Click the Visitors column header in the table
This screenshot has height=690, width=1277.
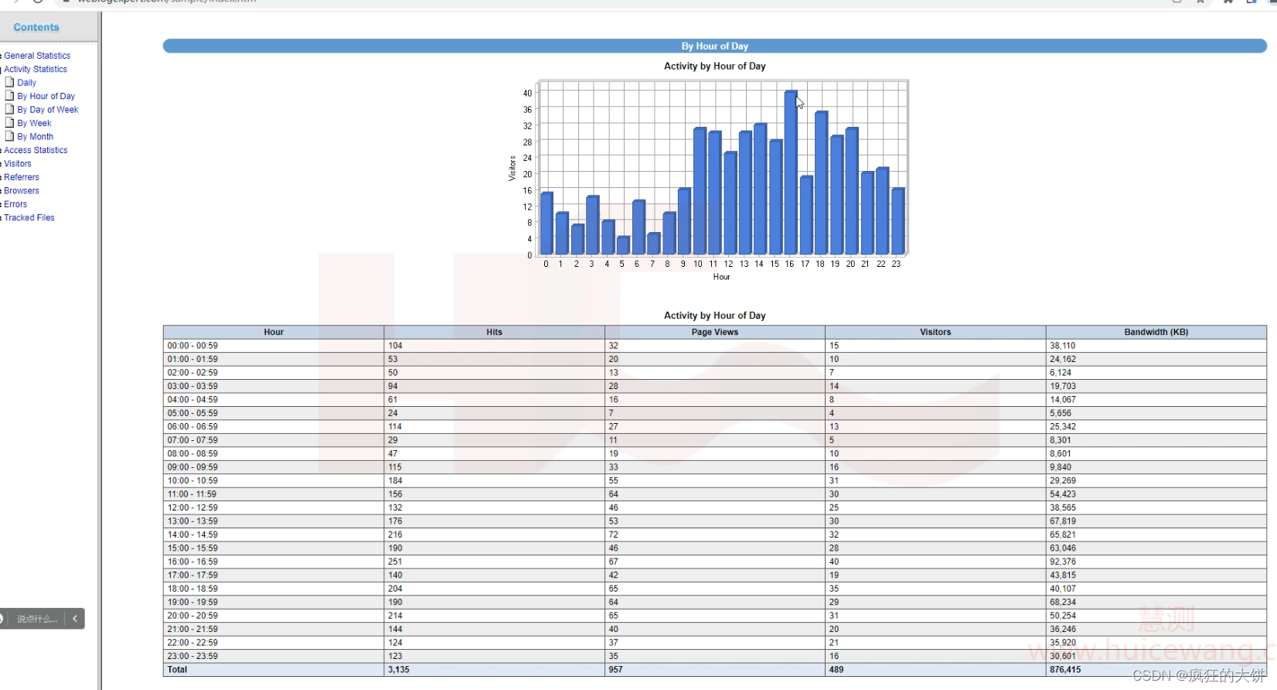pos(935,333)
